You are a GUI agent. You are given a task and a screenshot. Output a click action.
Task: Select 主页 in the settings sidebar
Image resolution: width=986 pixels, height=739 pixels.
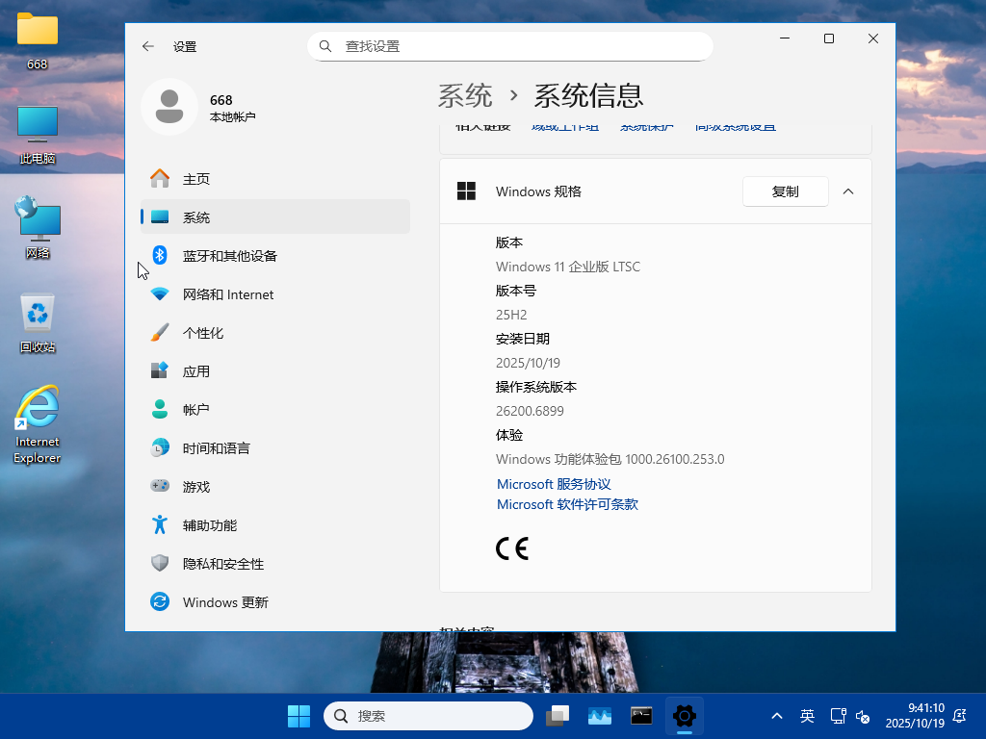pyautogui.click(x=196, y=179)
